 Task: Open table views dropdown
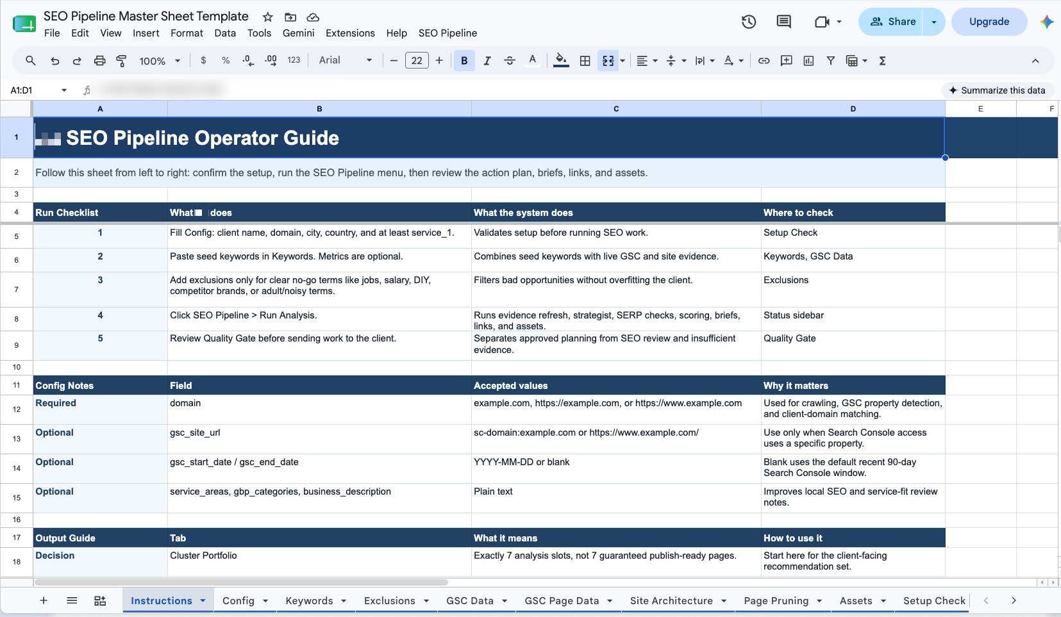tap(856, 61)
